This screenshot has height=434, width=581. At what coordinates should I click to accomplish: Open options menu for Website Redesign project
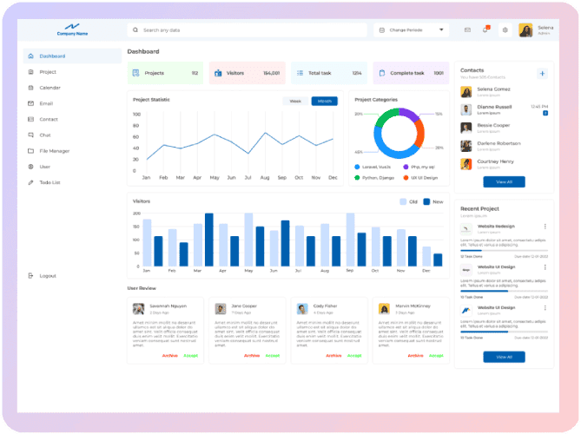click(545, 227)
